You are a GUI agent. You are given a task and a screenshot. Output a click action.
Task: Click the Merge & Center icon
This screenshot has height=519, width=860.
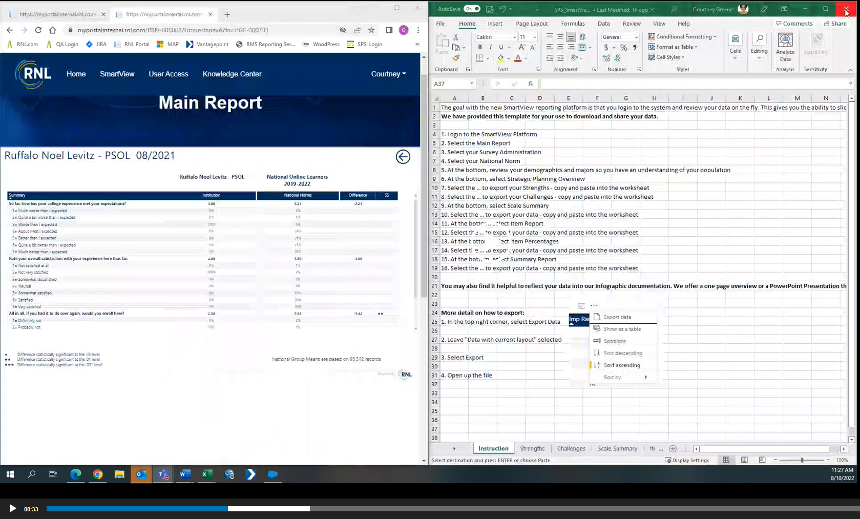[x=582, y=47]
